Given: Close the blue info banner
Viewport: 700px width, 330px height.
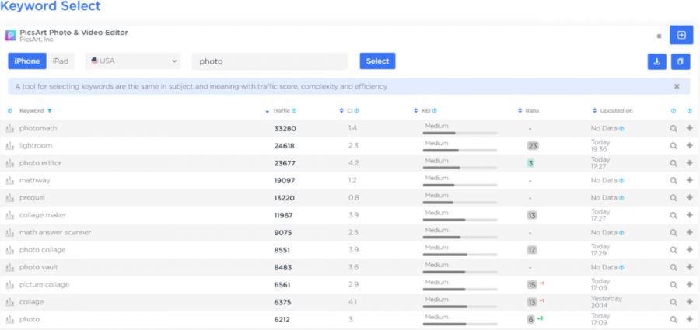Looking at the screenshot, I should (x=677, y=86).
